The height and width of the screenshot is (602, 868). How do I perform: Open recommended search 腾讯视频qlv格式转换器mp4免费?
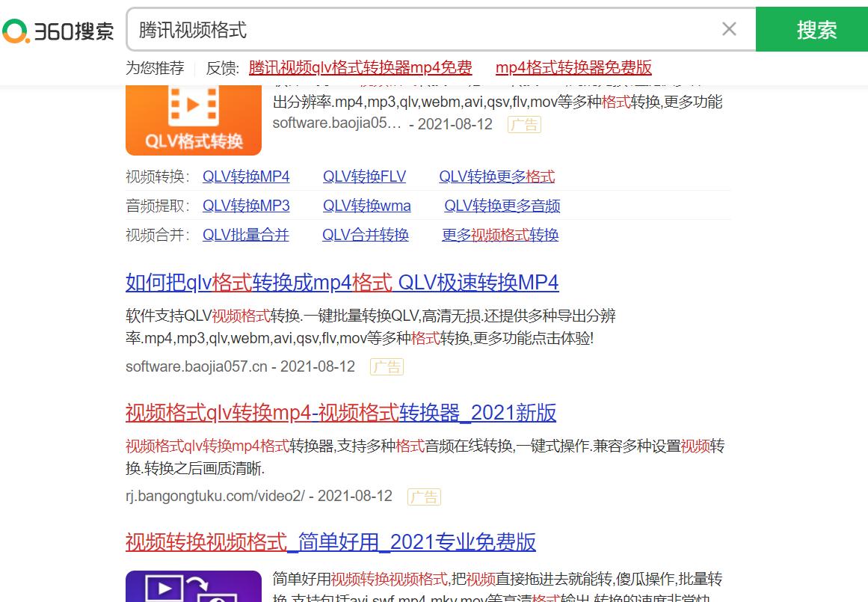[x=360, y=67]
